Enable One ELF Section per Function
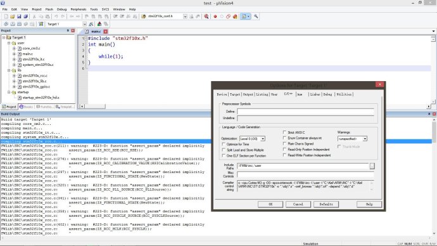This screenshot has height=246, width=437. (224, 155)
